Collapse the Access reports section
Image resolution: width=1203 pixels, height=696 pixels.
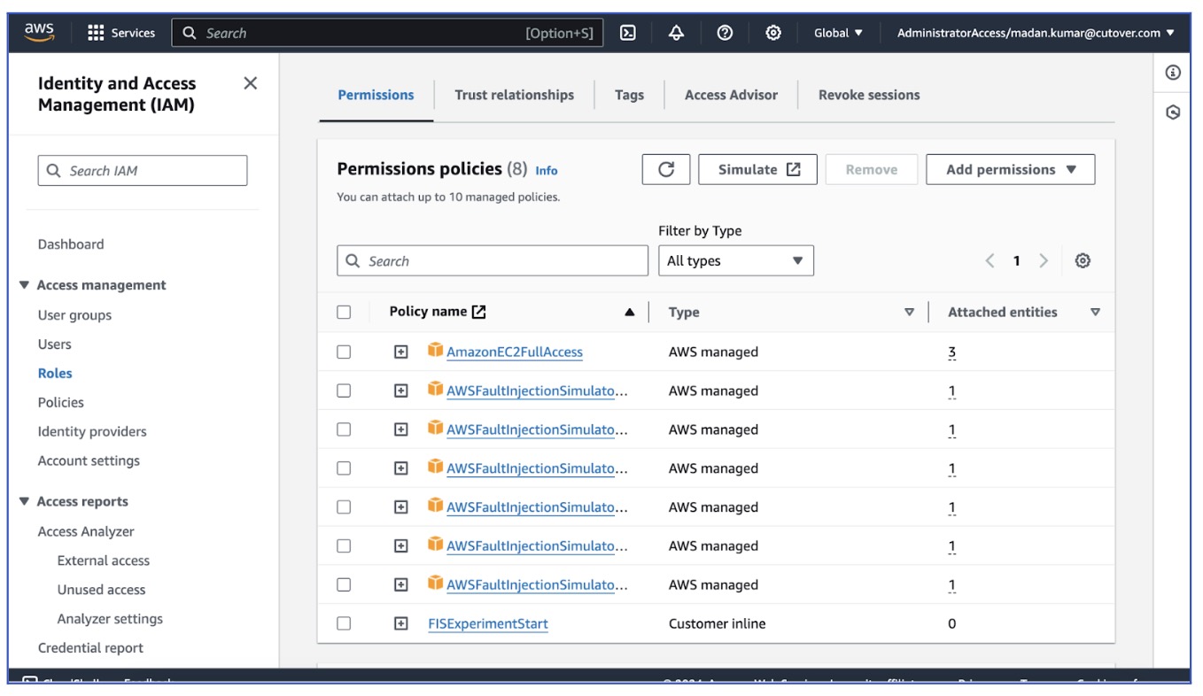(x=24, y=501)
